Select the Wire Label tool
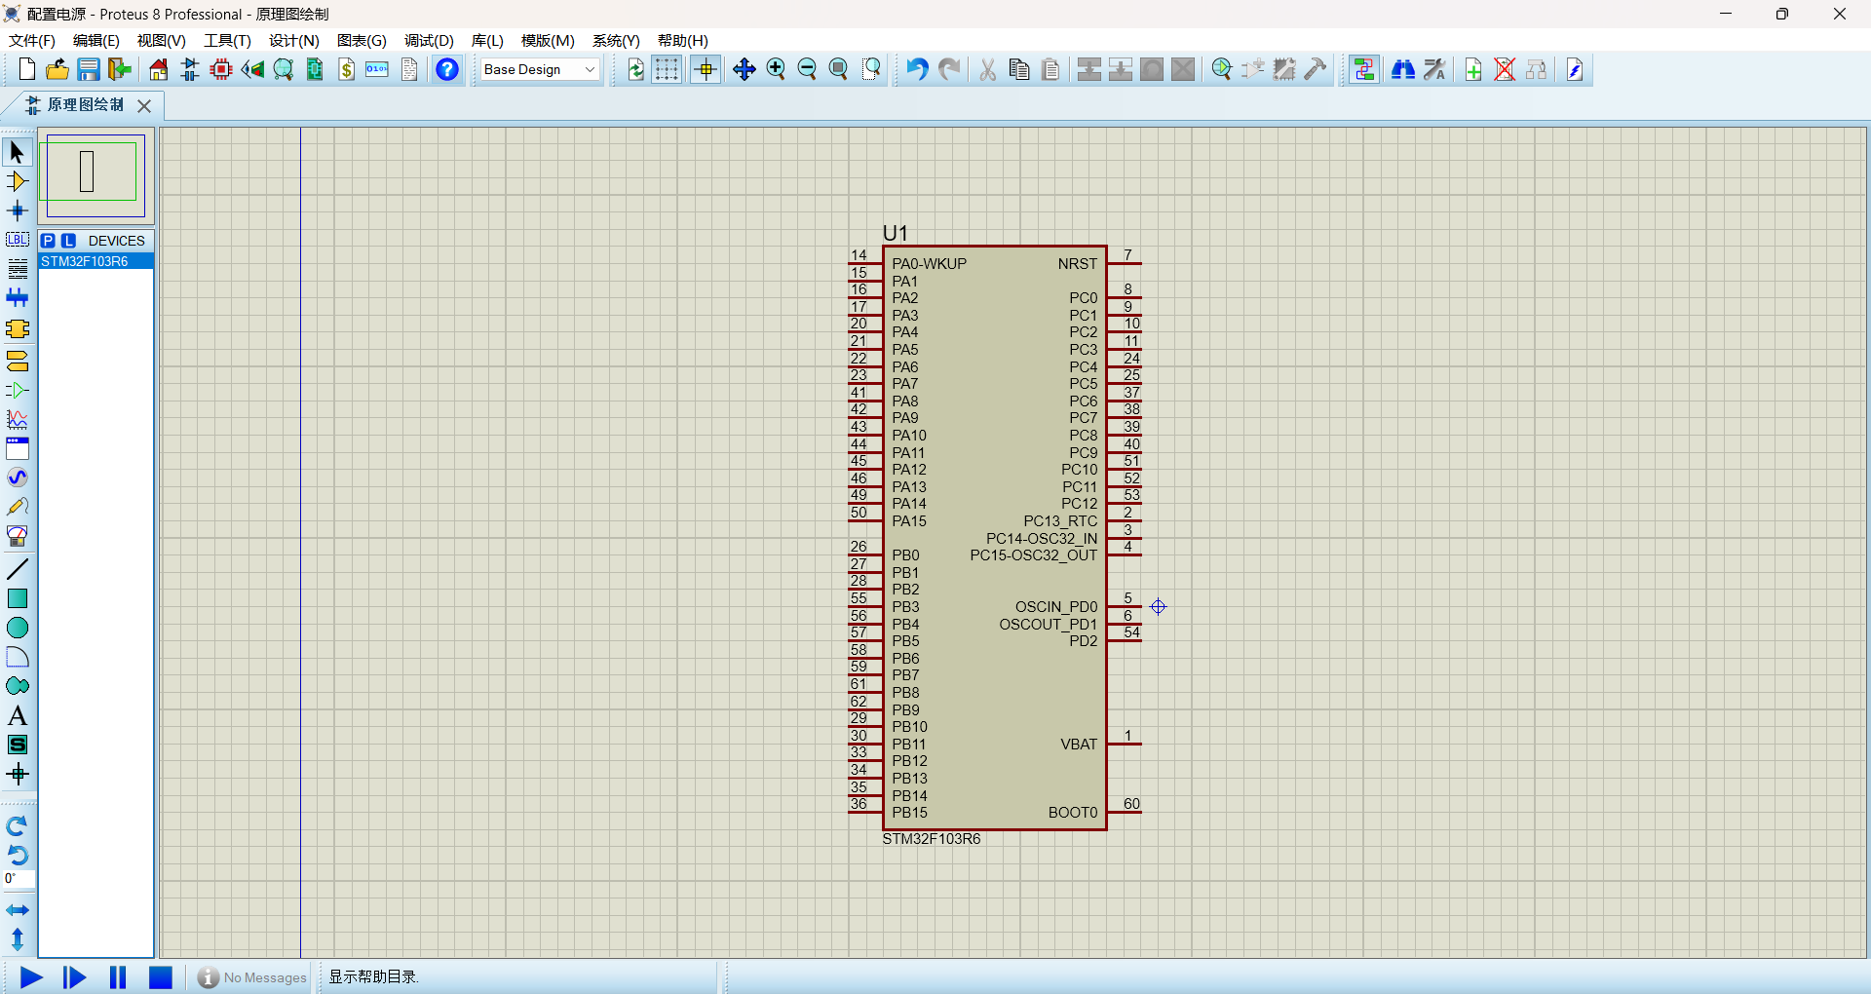Viewport: 1871px width, 994px height. pos(18,240)
